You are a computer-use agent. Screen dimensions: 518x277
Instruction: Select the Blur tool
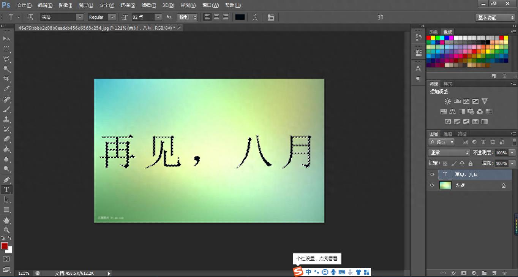coord(6,159)
